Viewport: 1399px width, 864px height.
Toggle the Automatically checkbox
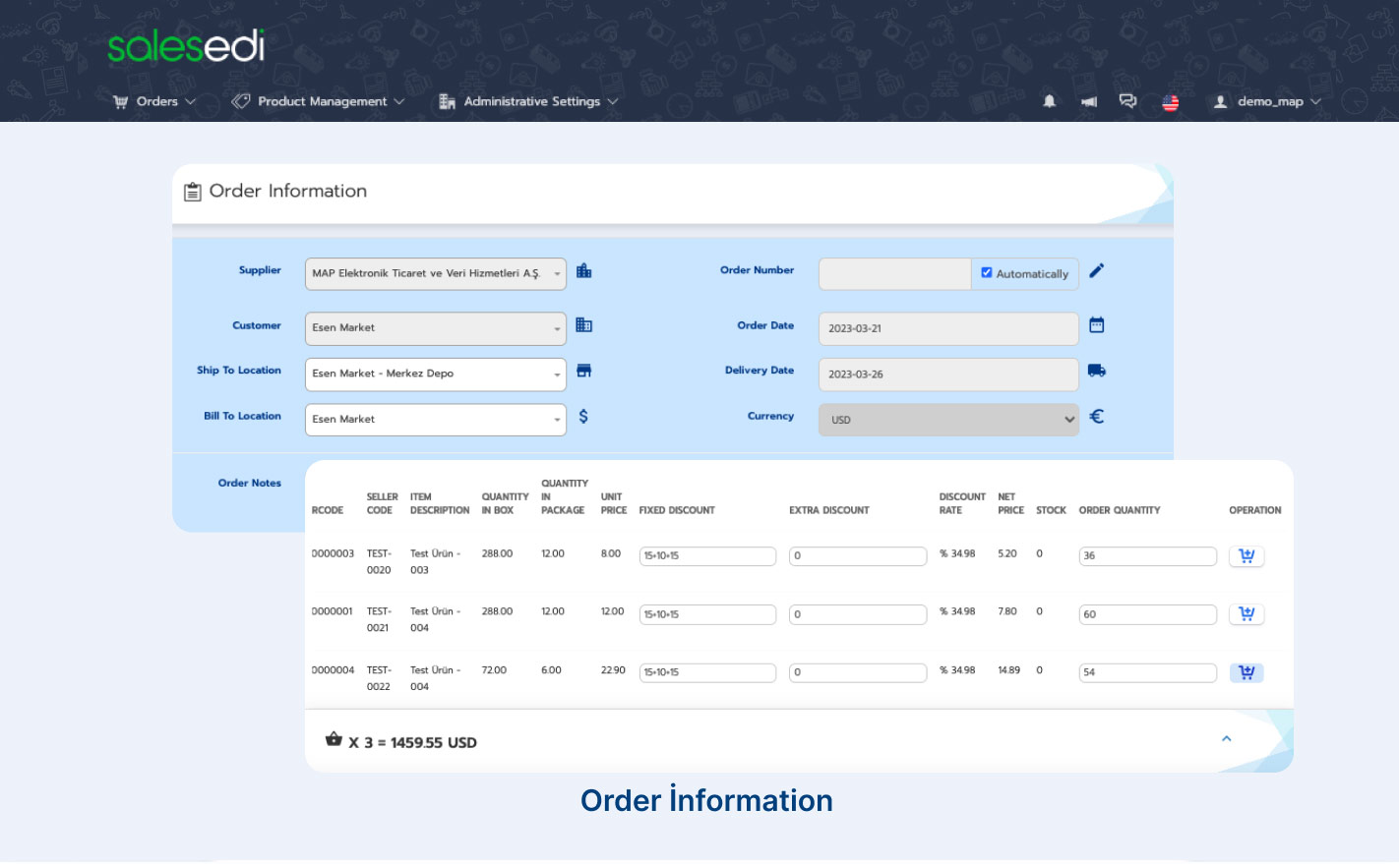987,273
